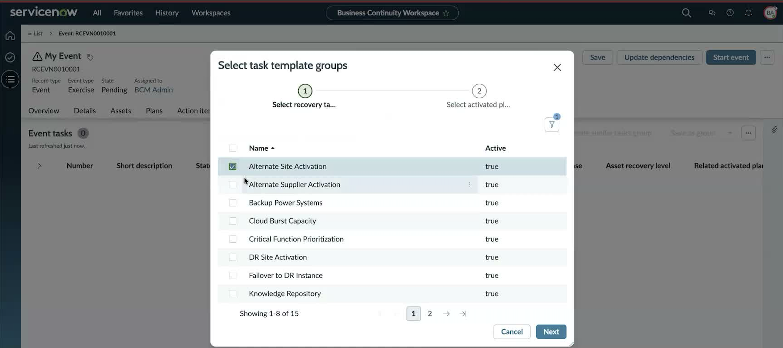Open more actions beside Start event
Viewport: 783px width, 348px height.
(767, 57)
